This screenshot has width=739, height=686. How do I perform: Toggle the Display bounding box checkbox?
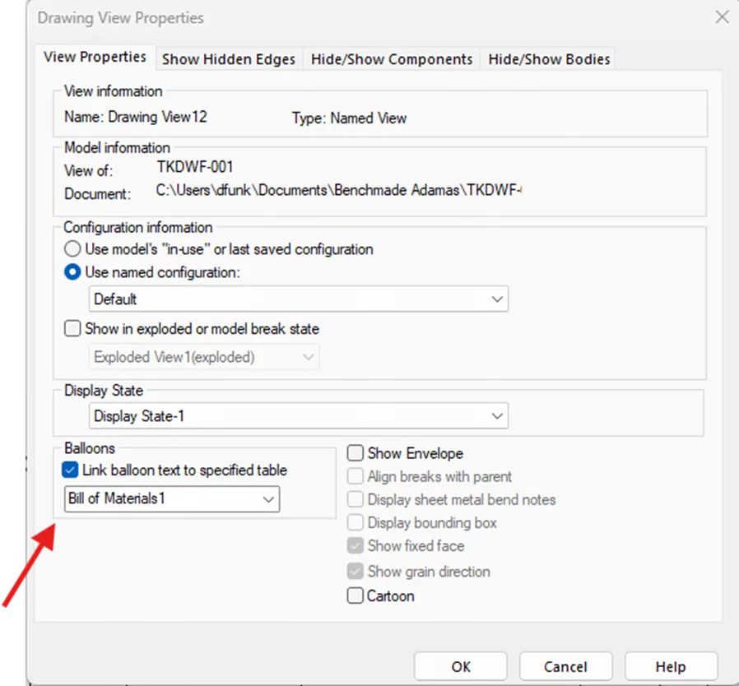tap(355, 522)
